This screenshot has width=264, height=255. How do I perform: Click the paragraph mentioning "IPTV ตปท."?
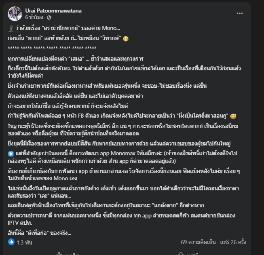(121, 219)
